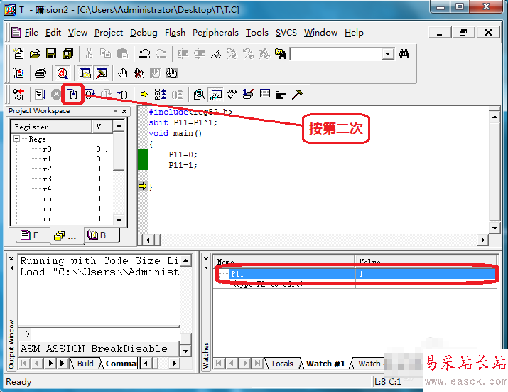508x392 pixels.
Task: Close the Project Workspace panel
Action: pyautogui.click(x=124, y=111)
